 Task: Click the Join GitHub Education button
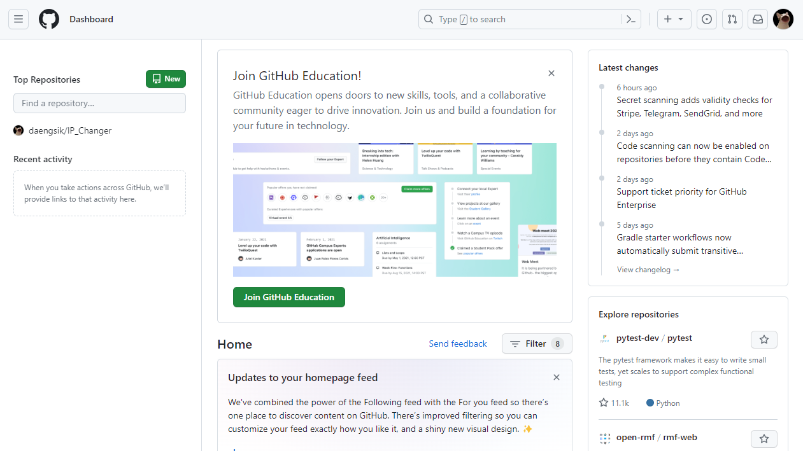289,297
